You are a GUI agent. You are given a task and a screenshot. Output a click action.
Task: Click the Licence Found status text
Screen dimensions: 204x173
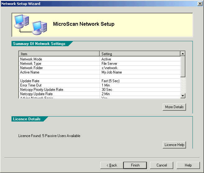[49, 136]
